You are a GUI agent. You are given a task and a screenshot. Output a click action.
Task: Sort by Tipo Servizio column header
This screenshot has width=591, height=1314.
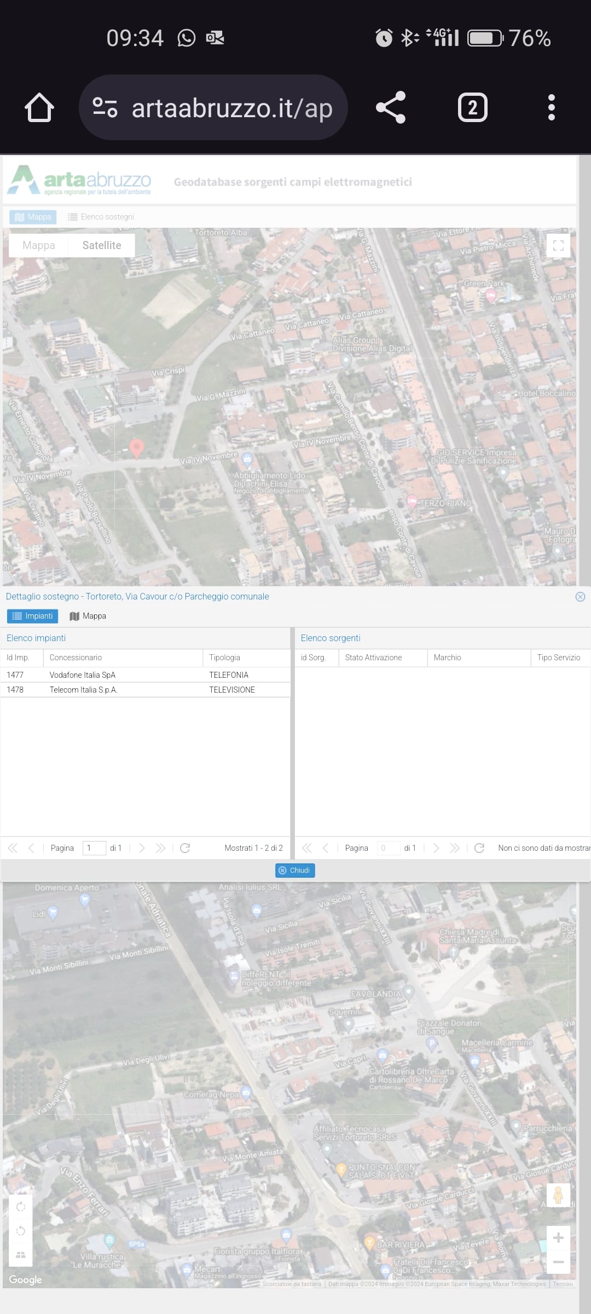point(561,658)
